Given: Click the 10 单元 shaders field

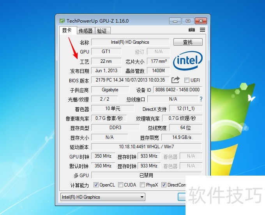Looking at the screenshot, I should [x=113, y=108].
